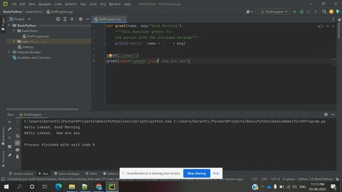Image resolution: width=342 pixels, height=192 pixels.
Task: Jump to previous highlighted problem arrow
Action: click(328, 26)
